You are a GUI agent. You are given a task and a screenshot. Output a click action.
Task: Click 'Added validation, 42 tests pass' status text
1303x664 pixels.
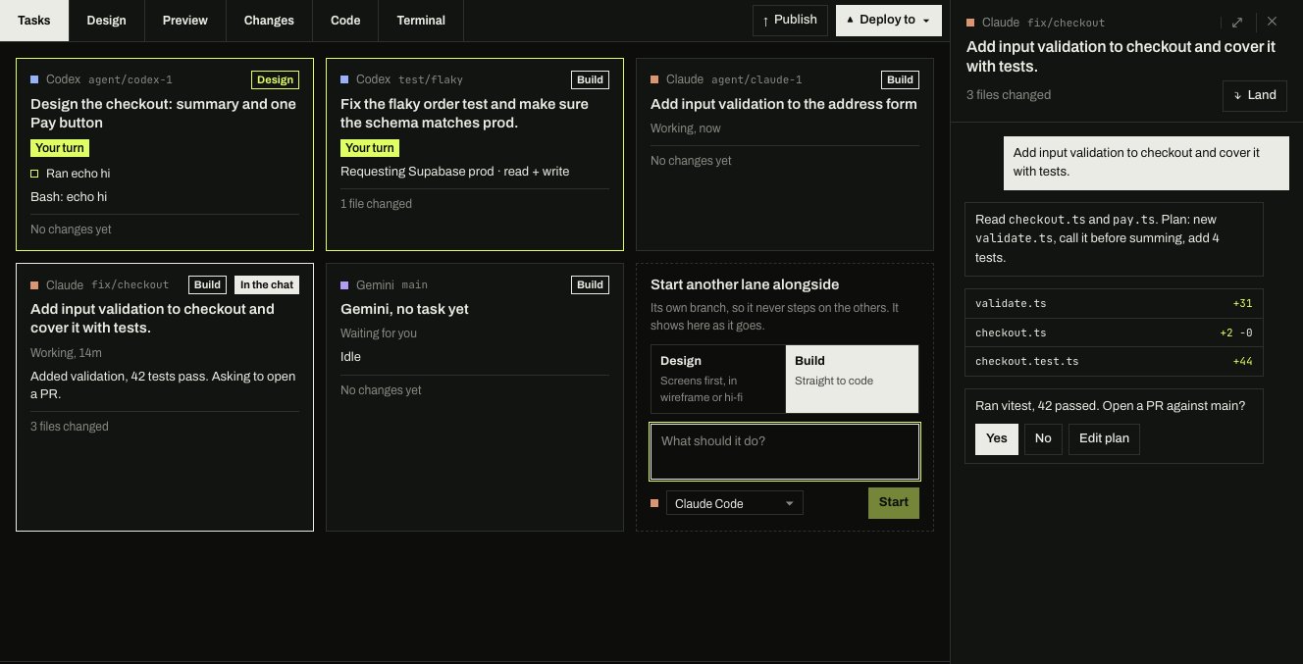click(163, 385)
